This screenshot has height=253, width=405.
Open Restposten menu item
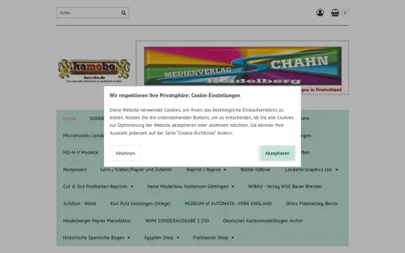75,169
